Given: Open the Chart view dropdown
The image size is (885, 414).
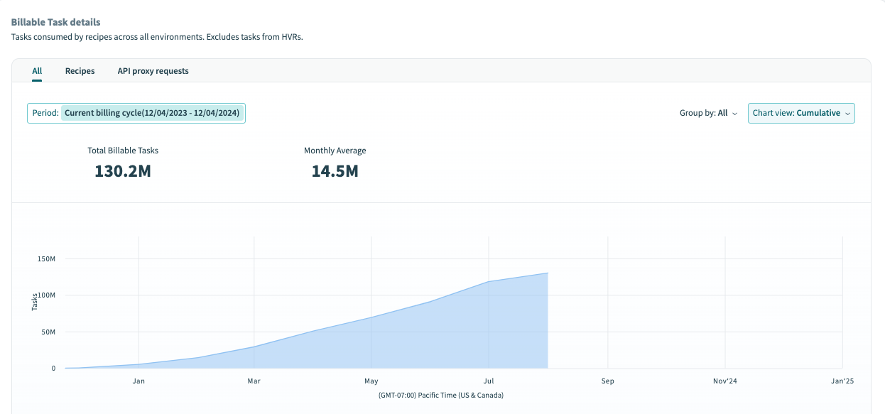Looking at the screenshot, I should (801, 113).
